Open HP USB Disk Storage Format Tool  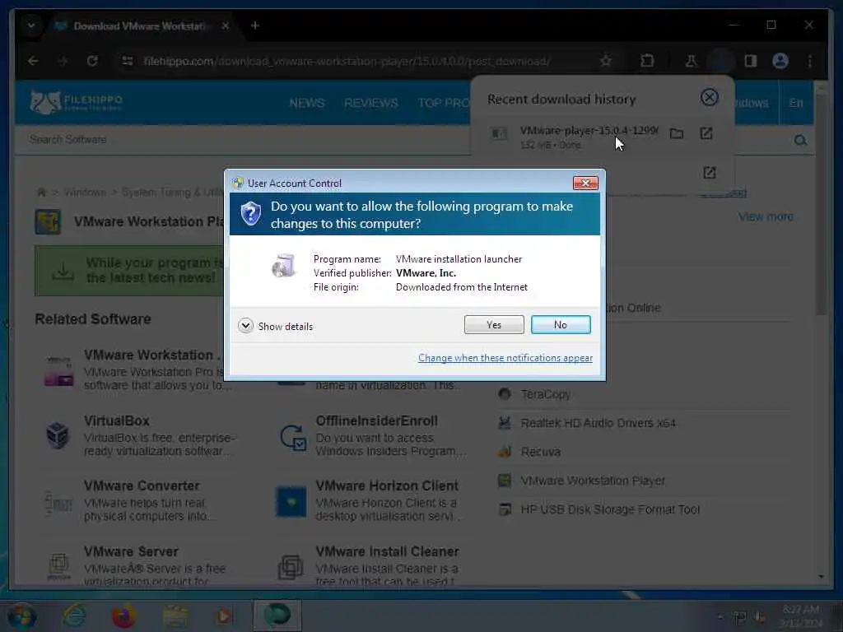(610, 509)
